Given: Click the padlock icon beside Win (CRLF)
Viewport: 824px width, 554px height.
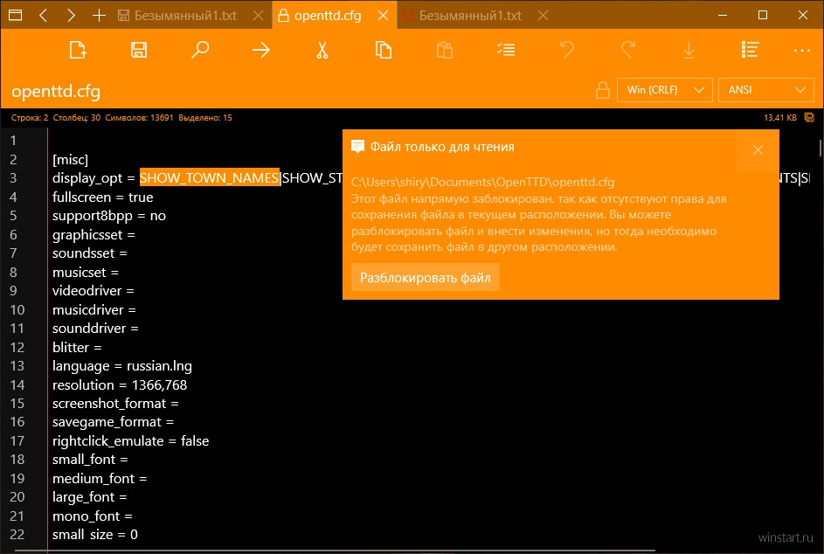Looking at the screenshot, I should pos(603,90).
